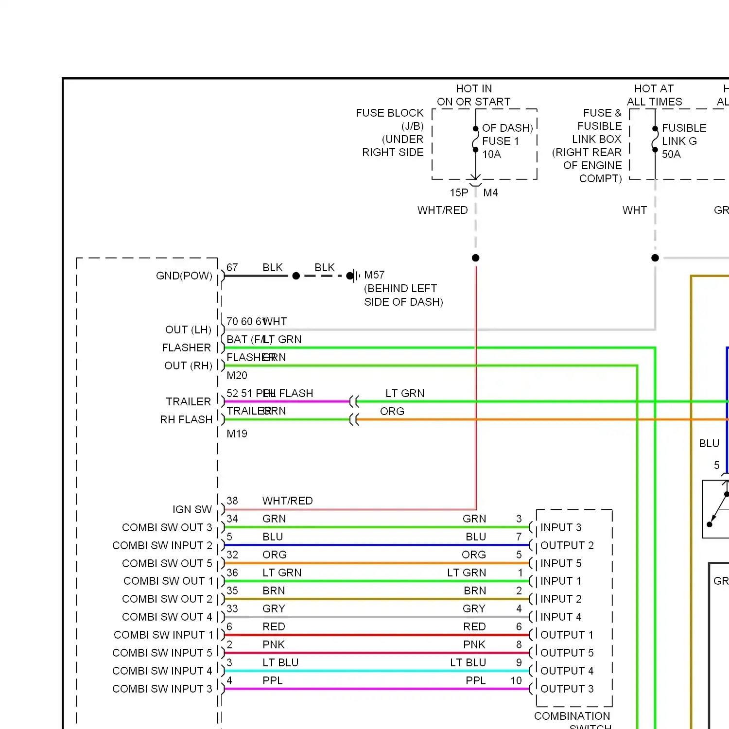Click the RH FLASH terminal label
Screen dimensions: 729x729
click(186, 420)
